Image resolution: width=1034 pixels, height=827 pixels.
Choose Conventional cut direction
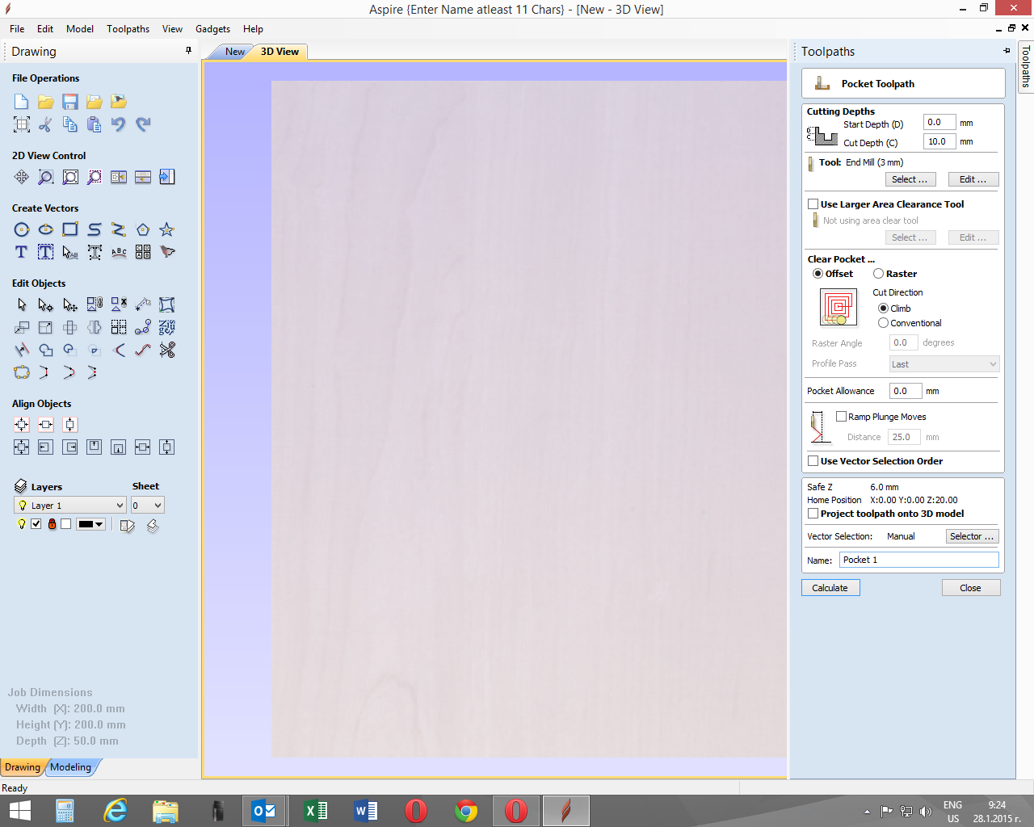[883, 323]
